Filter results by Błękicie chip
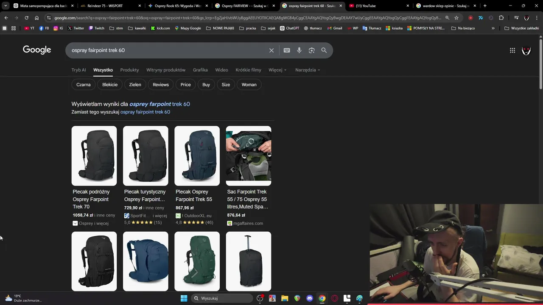This screenshot has height=305, width=543. [x=110, y=85]
